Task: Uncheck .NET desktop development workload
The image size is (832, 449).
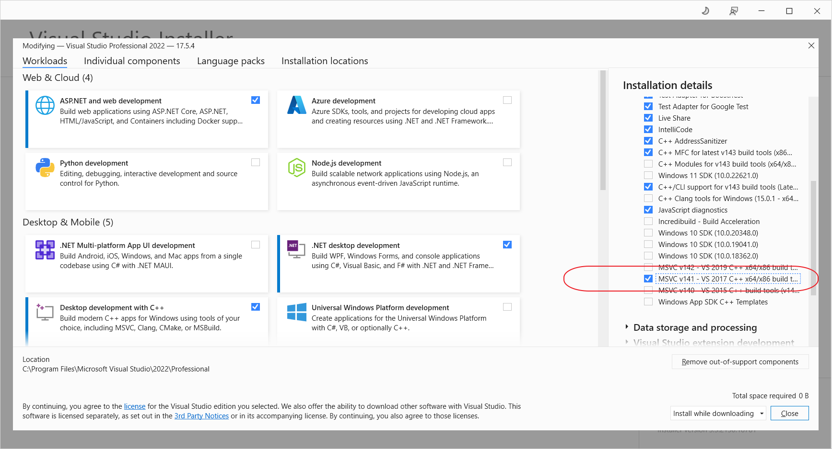Action: point(507,245)
